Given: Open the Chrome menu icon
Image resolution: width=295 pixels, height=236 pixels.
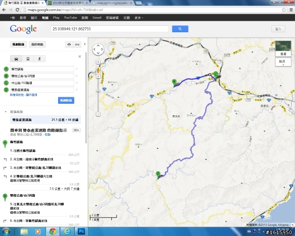Looking at the screenshot, I should (291, 10).
